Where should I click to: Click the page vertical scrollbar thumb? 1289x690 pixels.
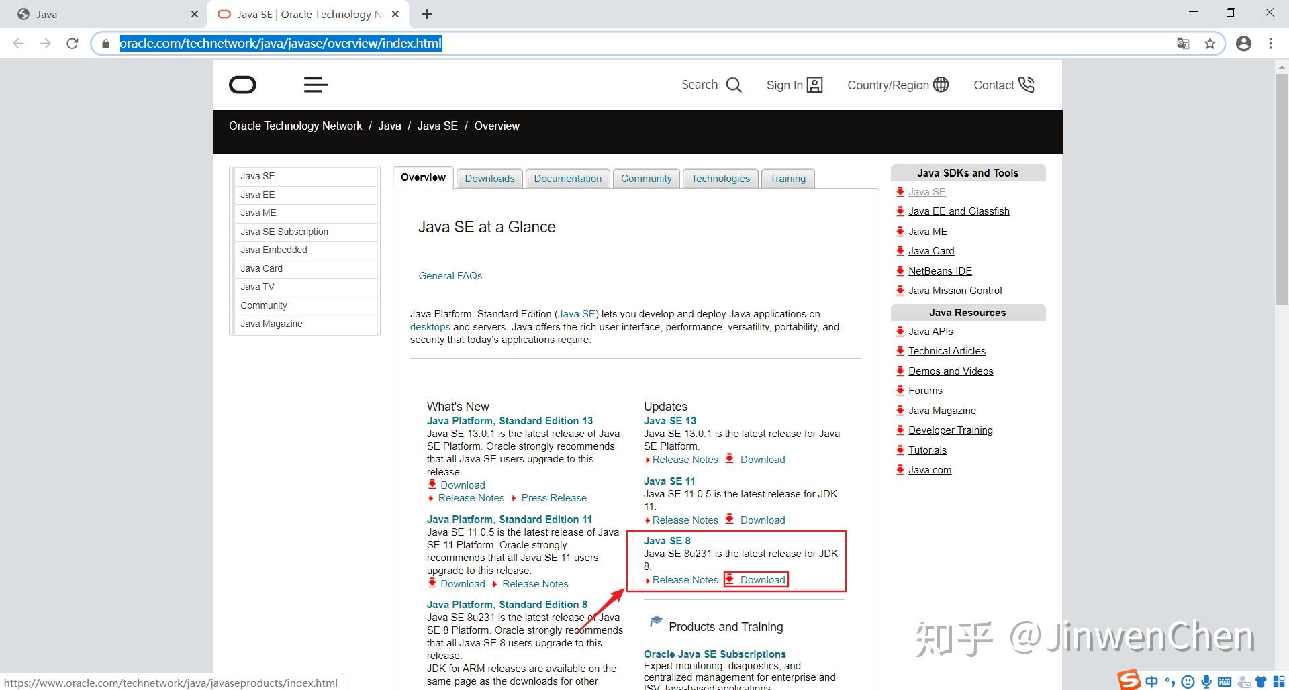[1282, 189]
